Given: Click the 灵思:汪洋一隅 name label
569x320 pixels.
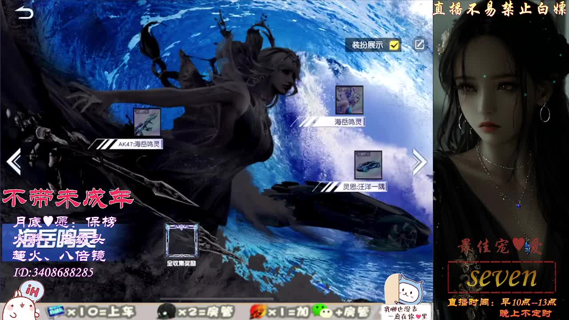Looking at the screenshot, I should pos(364,187).
